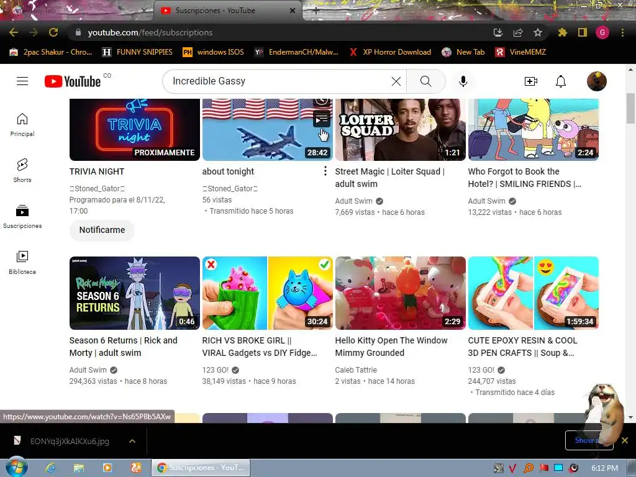Open YouTube hamburger guide menu
The width and height of the screenshot is (636, 477).
click(22, 81)
